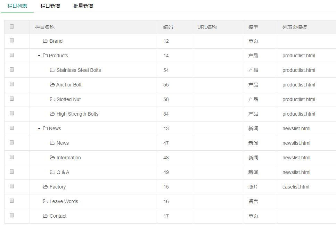Image resolution: width=336 pixels, height=226 pixels.
Task: Click the Leave Words column name
Action: tap(64, 201)
